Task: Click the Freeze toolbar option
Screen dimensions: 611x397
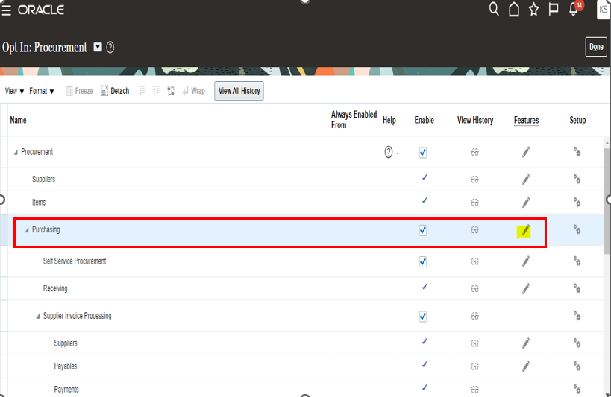Action: (x=80, y=91)
